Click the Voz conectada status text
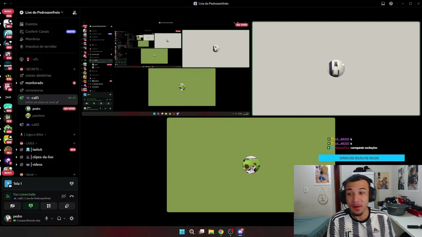This screenshot has height=237, width=422. click(x=24, y=195)
